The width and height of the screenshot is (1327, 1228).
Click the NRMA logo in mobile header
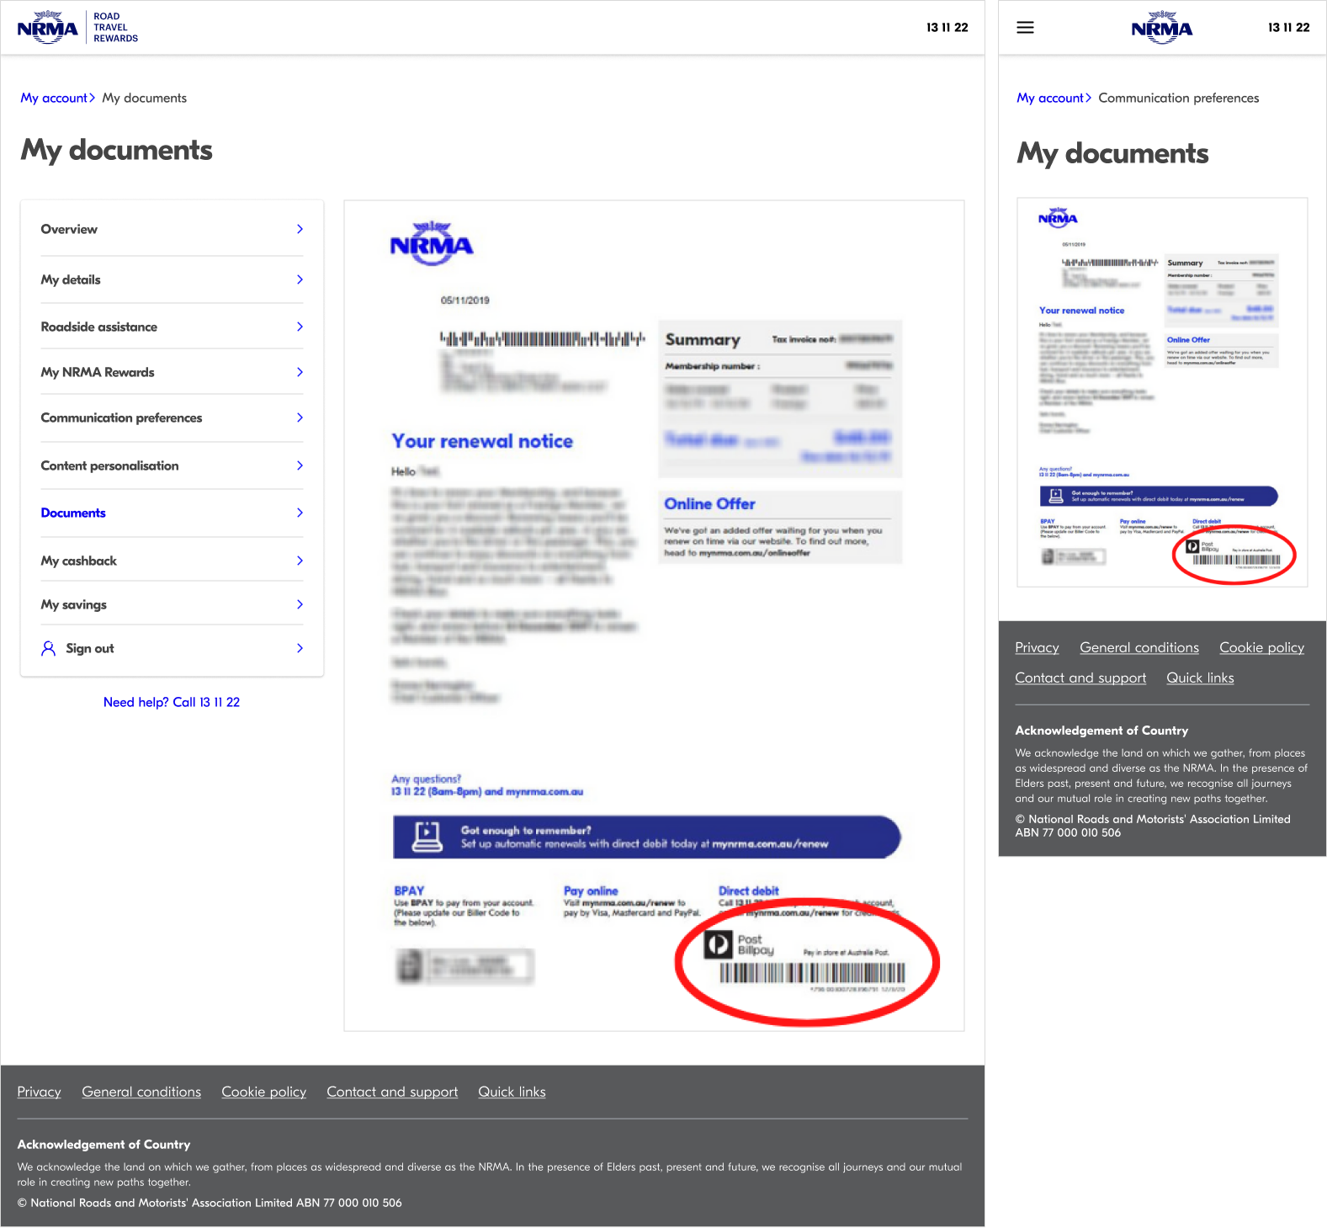pyautogui.click(x=1162, y=28)
